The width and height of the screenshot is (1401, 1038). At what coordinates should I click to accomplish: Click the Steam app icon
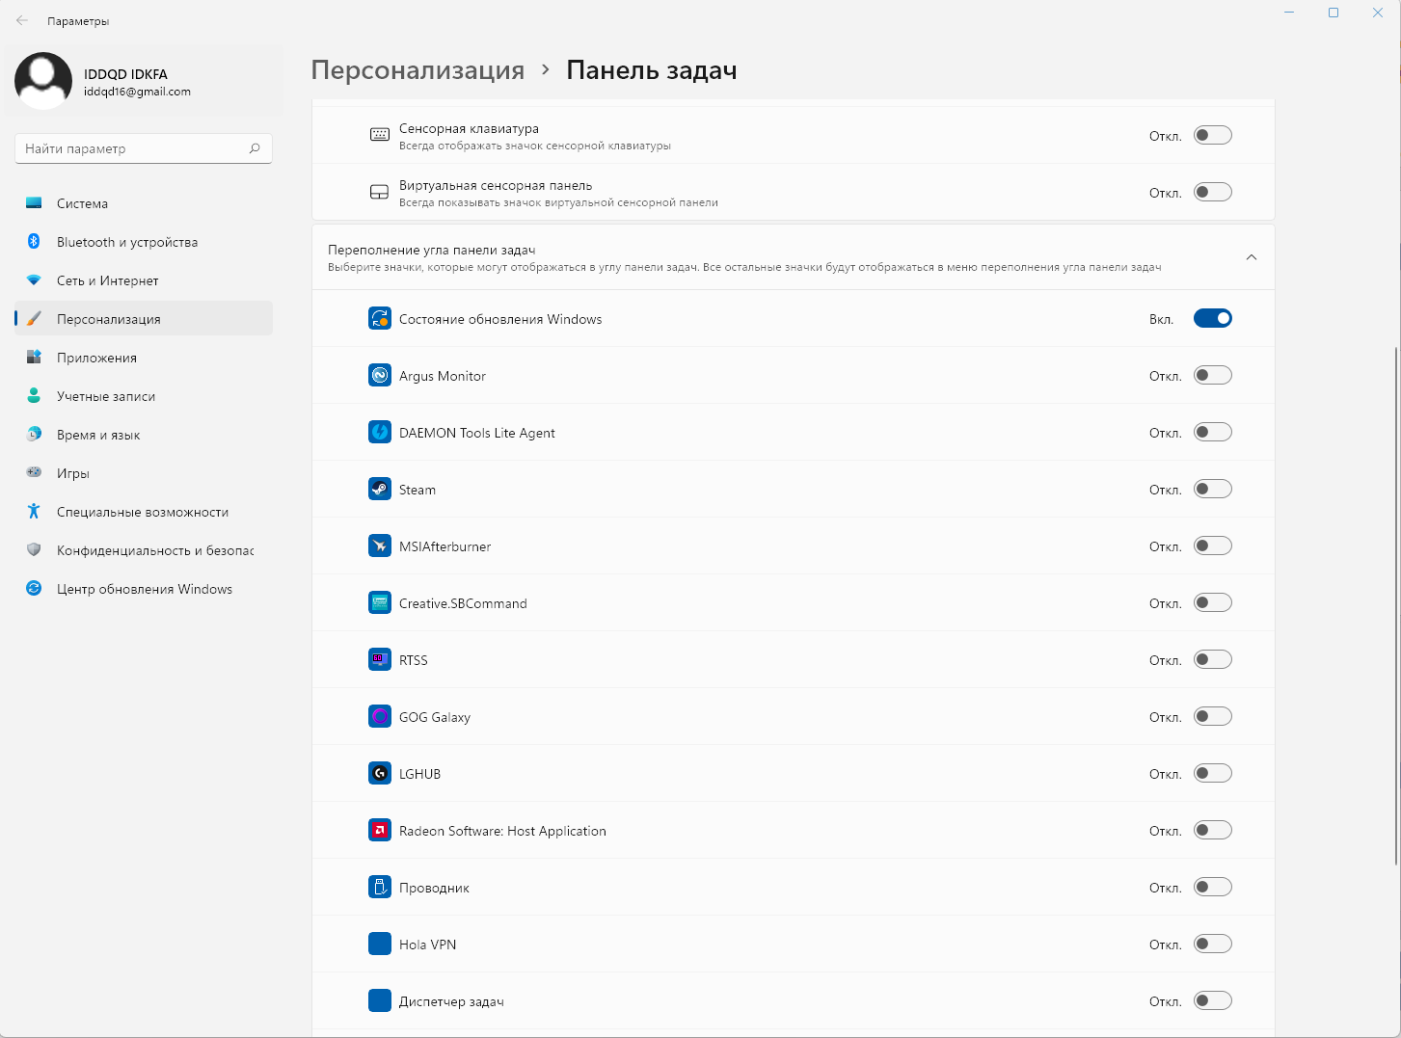(380, 490)
